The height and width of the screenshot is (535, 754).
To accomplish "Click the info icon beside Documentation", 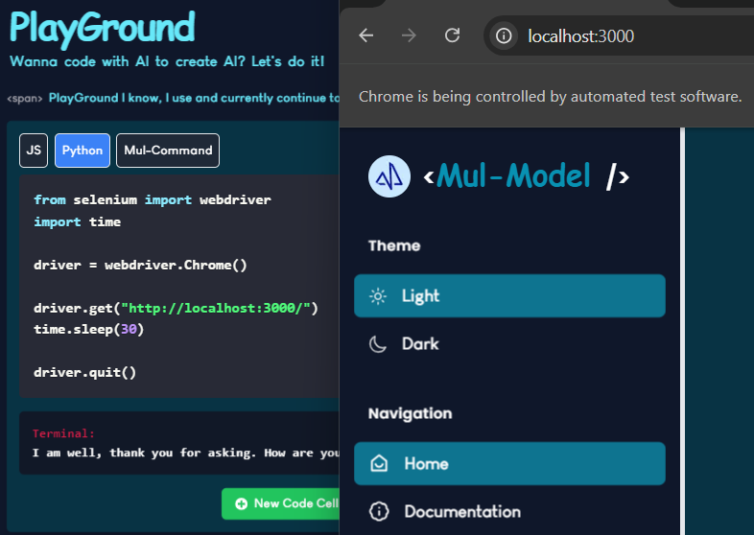I will click(379, 511).
